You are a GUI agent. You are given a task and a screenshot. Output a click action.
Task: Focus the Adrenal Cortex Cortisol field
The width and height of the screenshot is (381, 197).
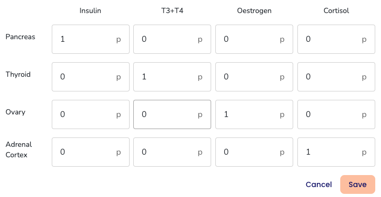coord(336,152)
